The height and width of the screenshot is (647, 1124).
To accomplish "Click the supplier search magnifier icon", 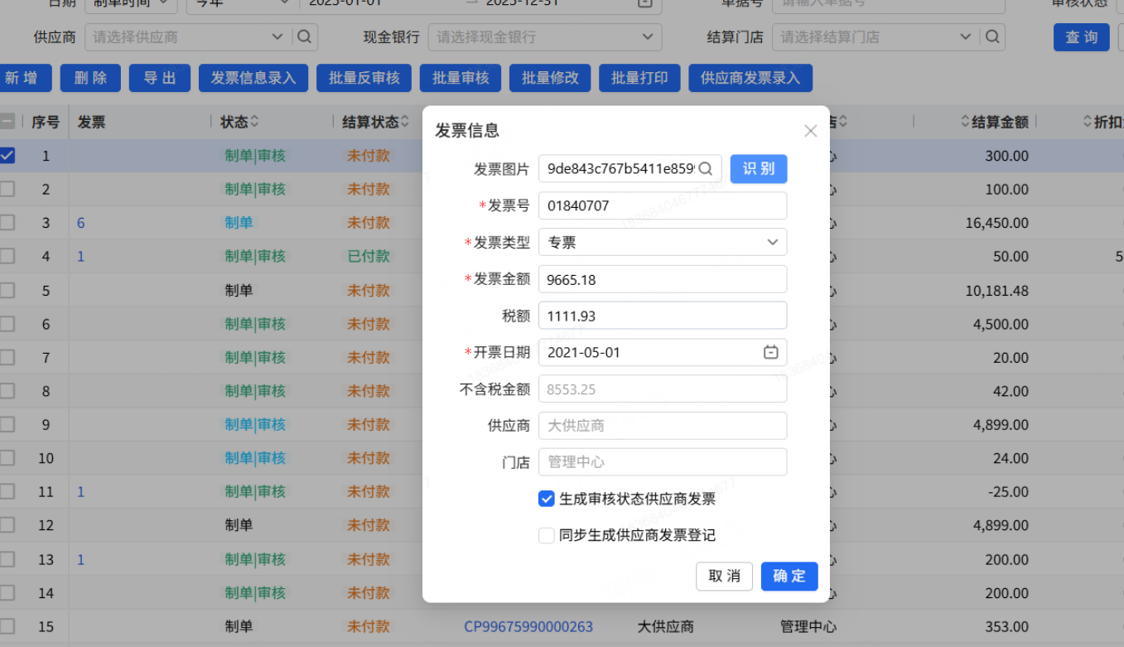I will [304, 37].
